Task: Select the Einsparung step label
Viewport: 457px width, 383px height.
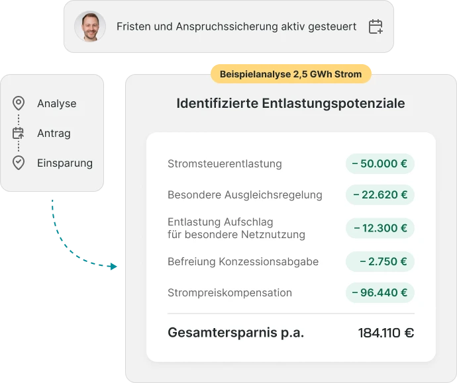Action: click(x=65, y=163)
